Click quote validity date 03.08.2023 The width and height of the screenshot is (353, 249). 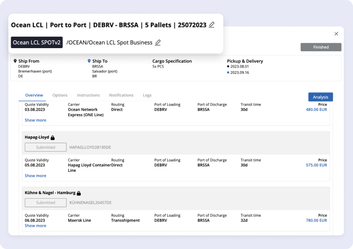pos(35,109)
